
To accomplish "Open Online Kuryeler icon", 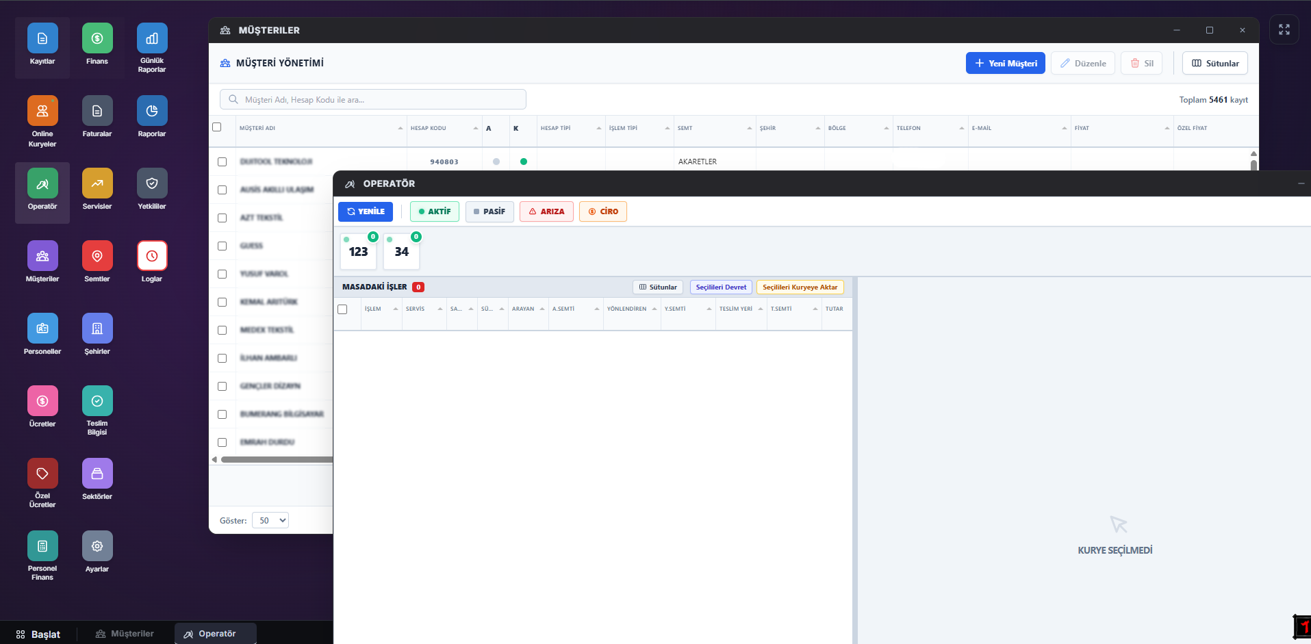I will click(x=42, y=112).
